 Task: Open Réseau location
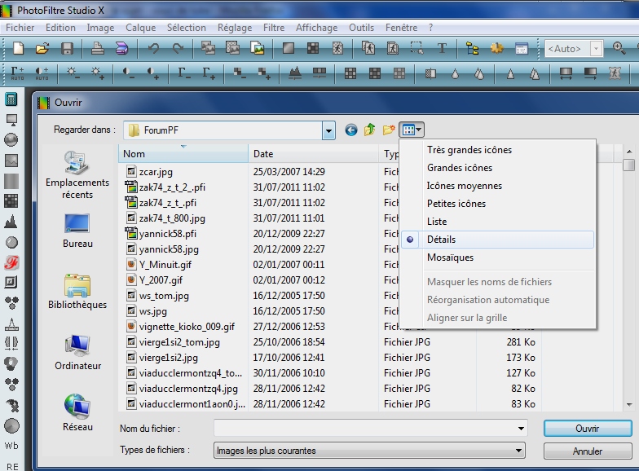coord(77,412)
